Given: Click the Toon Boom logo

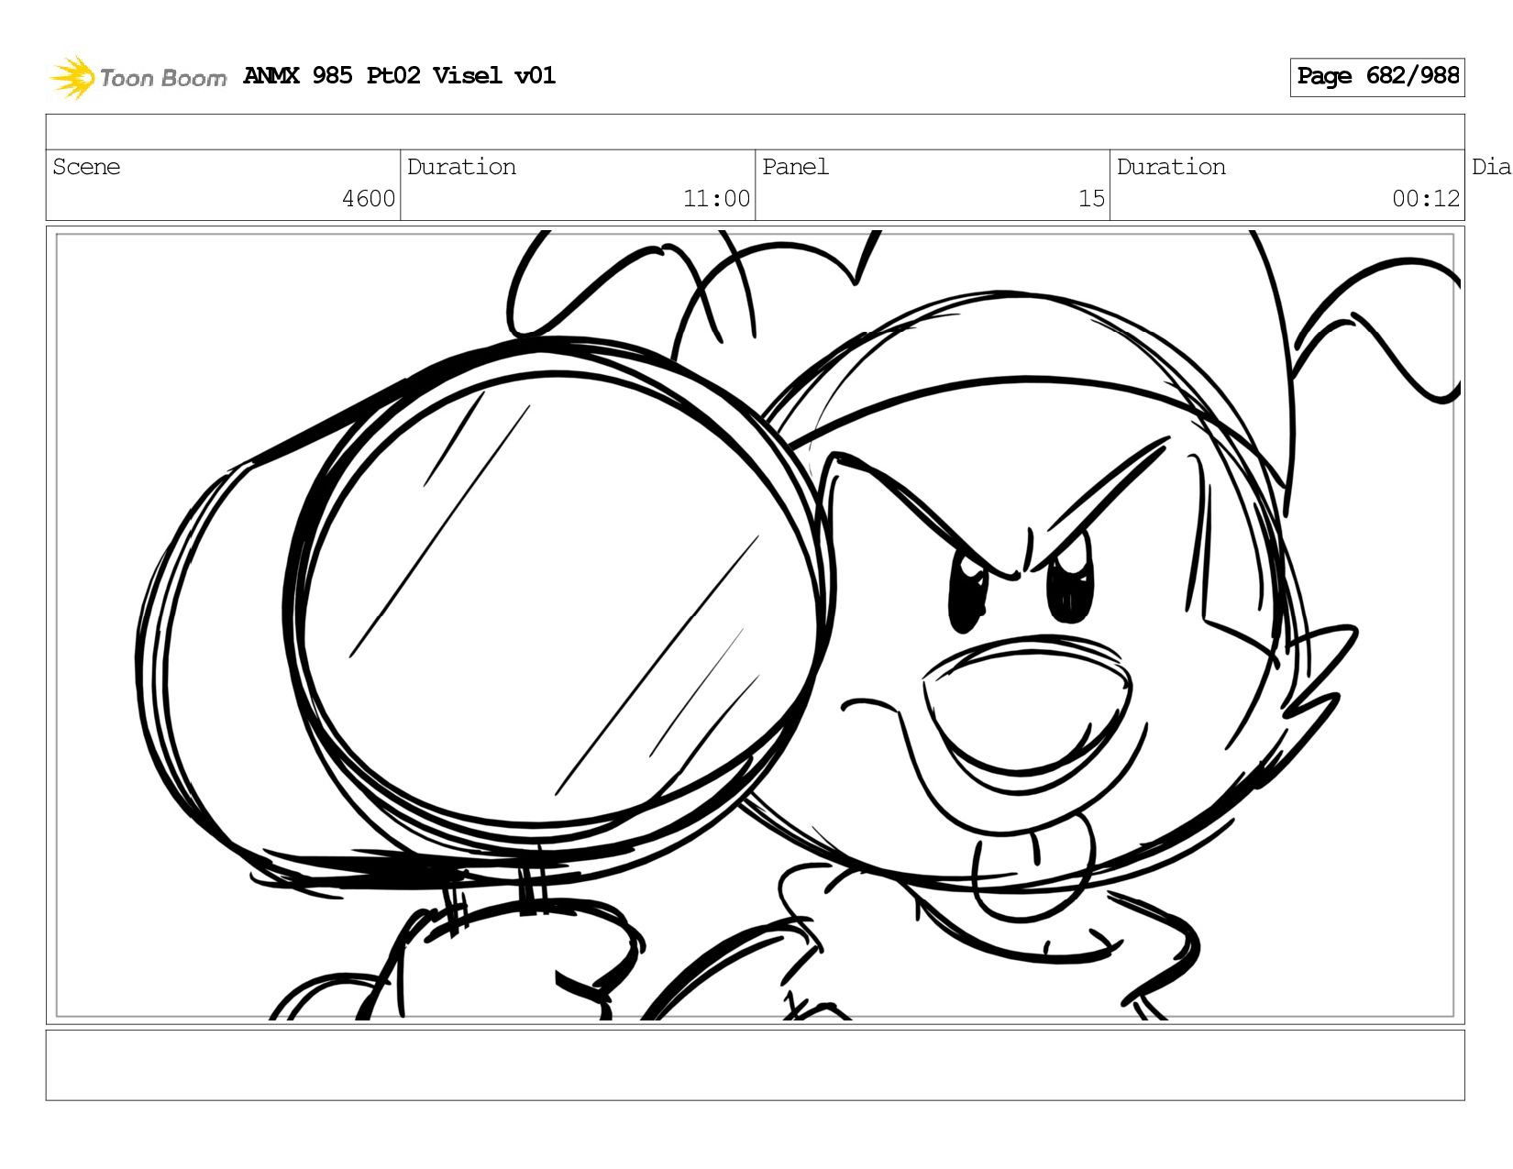Looking at the screenshot, I should (x=138, y=77).
